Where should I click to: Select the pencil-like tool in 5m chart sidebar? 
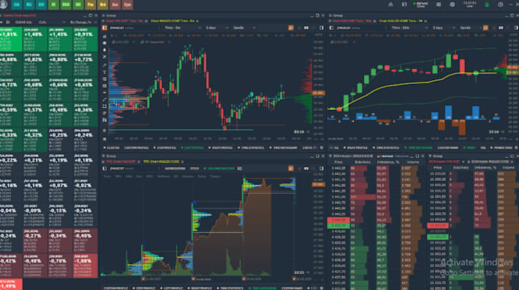point(105,65)
